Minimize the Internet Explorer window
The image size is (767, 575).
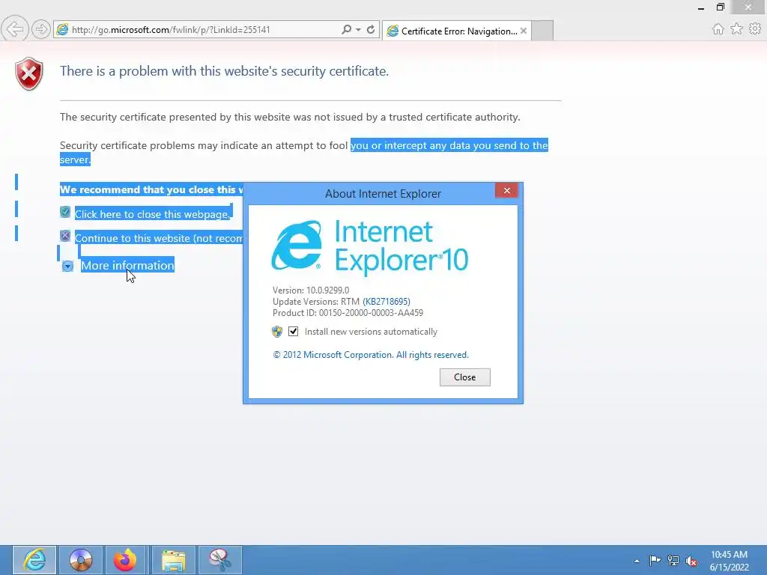coord(701,7)
